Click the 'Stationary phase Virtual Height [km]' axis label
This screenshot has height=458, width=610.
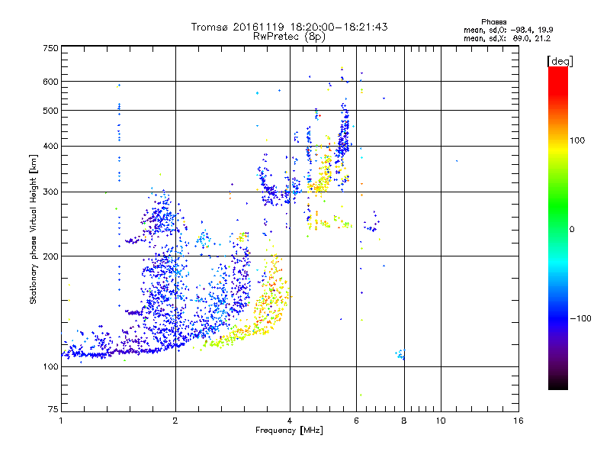[34, 230]
